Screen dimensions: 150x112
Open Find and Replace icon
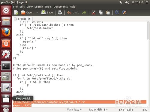click(124, 13)
